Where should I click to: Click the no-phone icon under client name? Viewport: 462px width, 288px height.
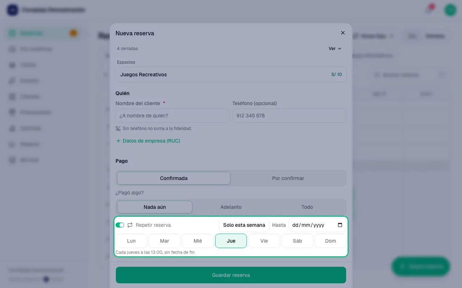point(118,129)
